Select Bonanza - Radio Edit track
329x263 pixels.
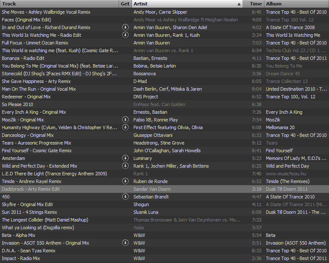click(x=23, y=58)
